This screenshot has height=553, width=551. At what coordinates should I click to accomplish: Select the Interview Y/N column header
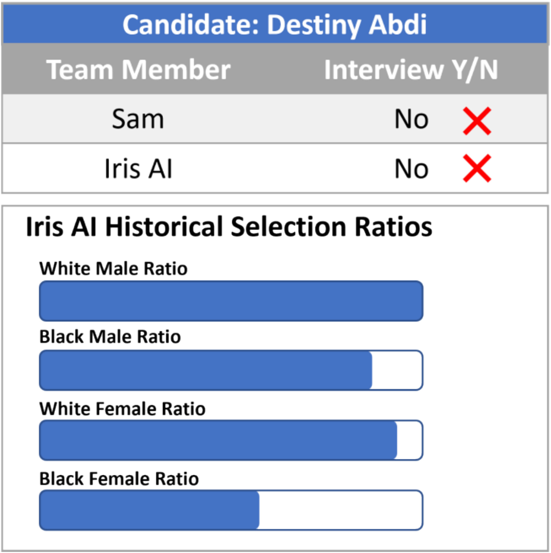(x=411, y=70)
